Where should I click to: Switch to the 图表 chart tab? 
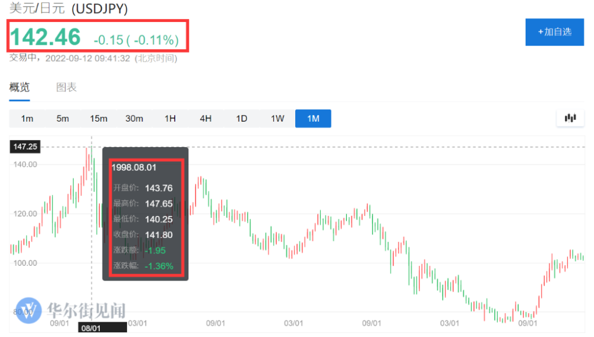click(x=67, y=88)
